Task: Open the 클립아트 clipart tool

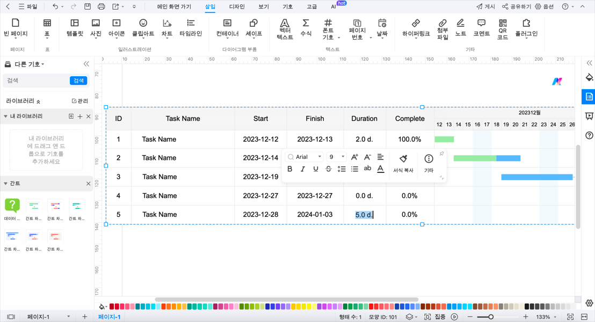Action: pyautogui.click(x=143, y=28)
